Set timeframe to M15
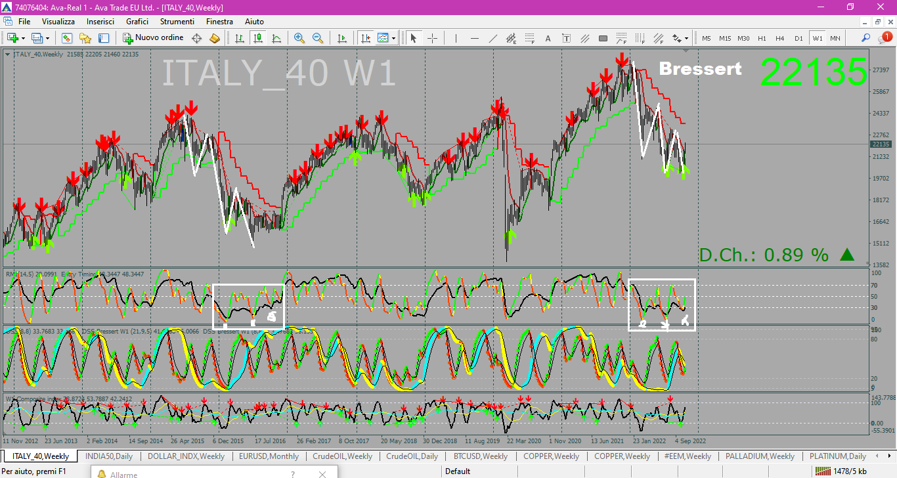Screen dimensions: 897x478 point(725,38)
